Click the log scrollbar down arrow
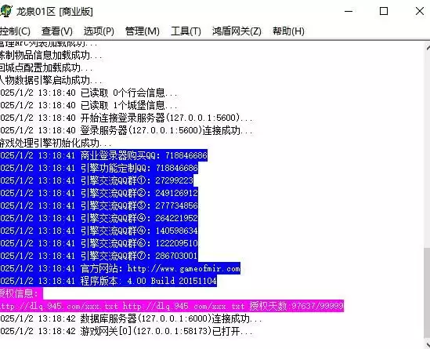 (428, 344)
